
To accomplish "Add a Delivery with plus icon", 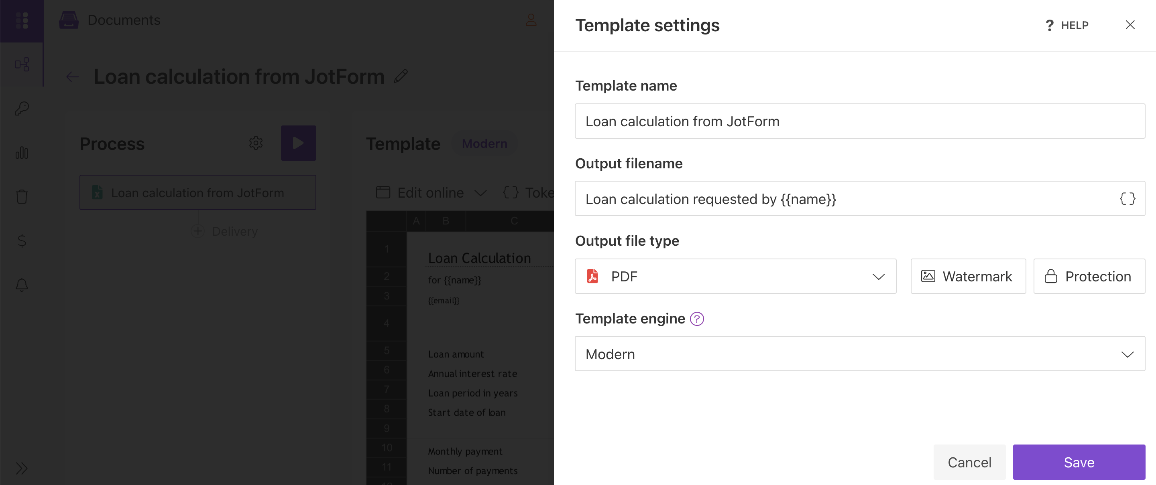I will click(x=198, y=231).
